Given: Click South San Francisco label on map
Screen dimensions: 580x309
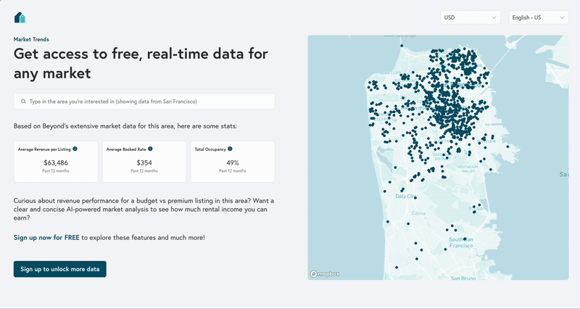Looking at the screenshot, I should click(x=461, y=242).
